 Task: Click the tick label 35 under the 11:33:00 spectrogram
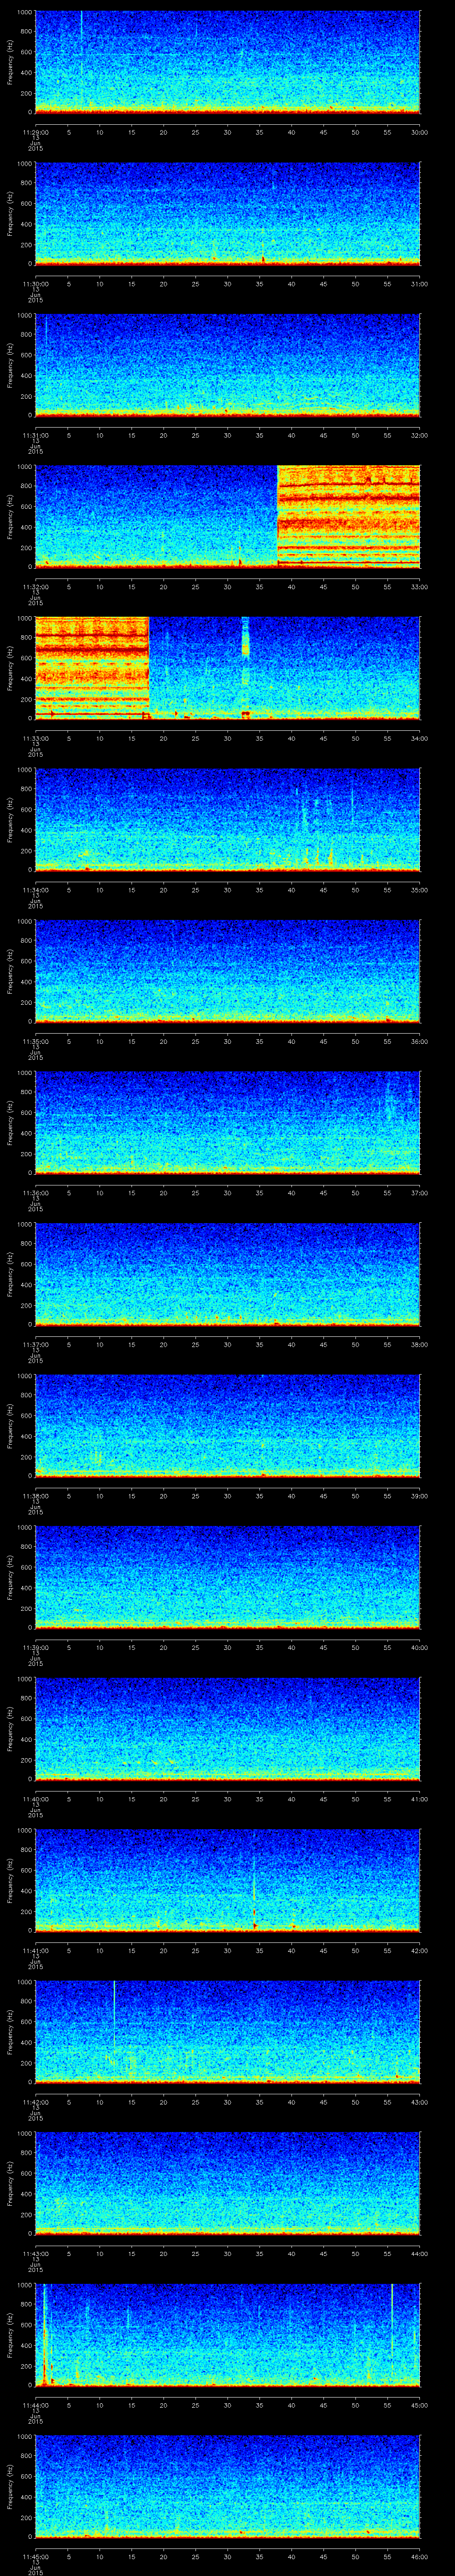point(259,738)
